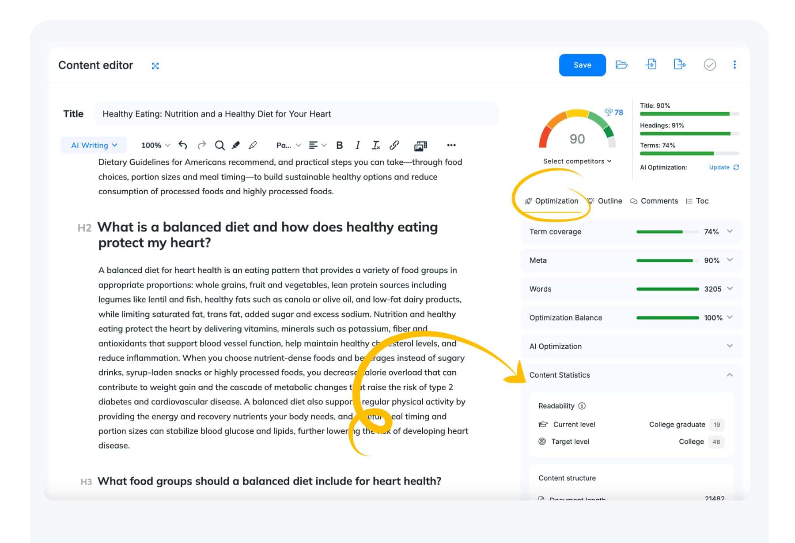795x543 pixels.
Task: Click the score badge 19 for Current level
Action: 717,425
